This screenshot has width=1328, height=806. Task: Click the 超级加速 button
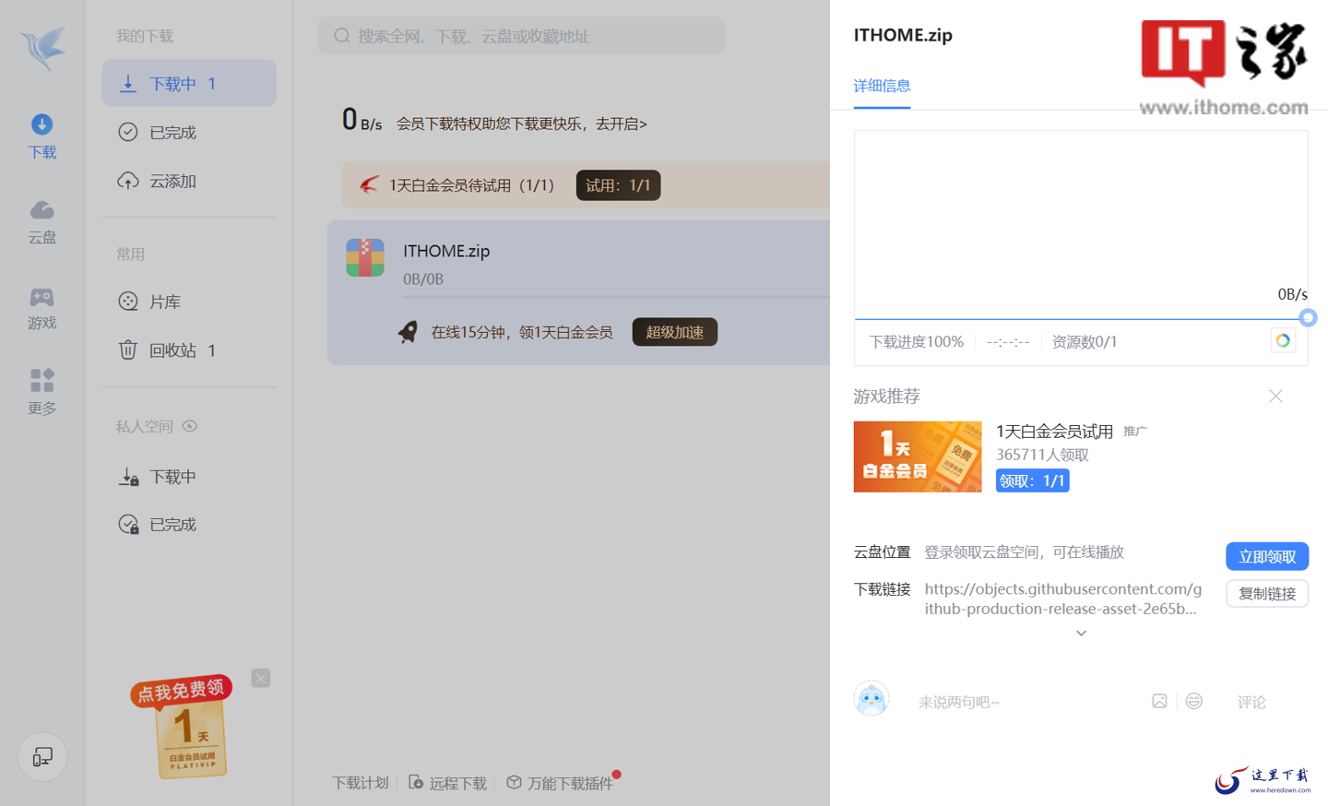click(675, 332)
